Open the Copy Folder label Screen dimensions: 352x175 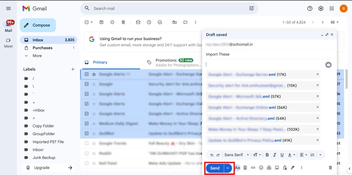[x=43, y=126]
